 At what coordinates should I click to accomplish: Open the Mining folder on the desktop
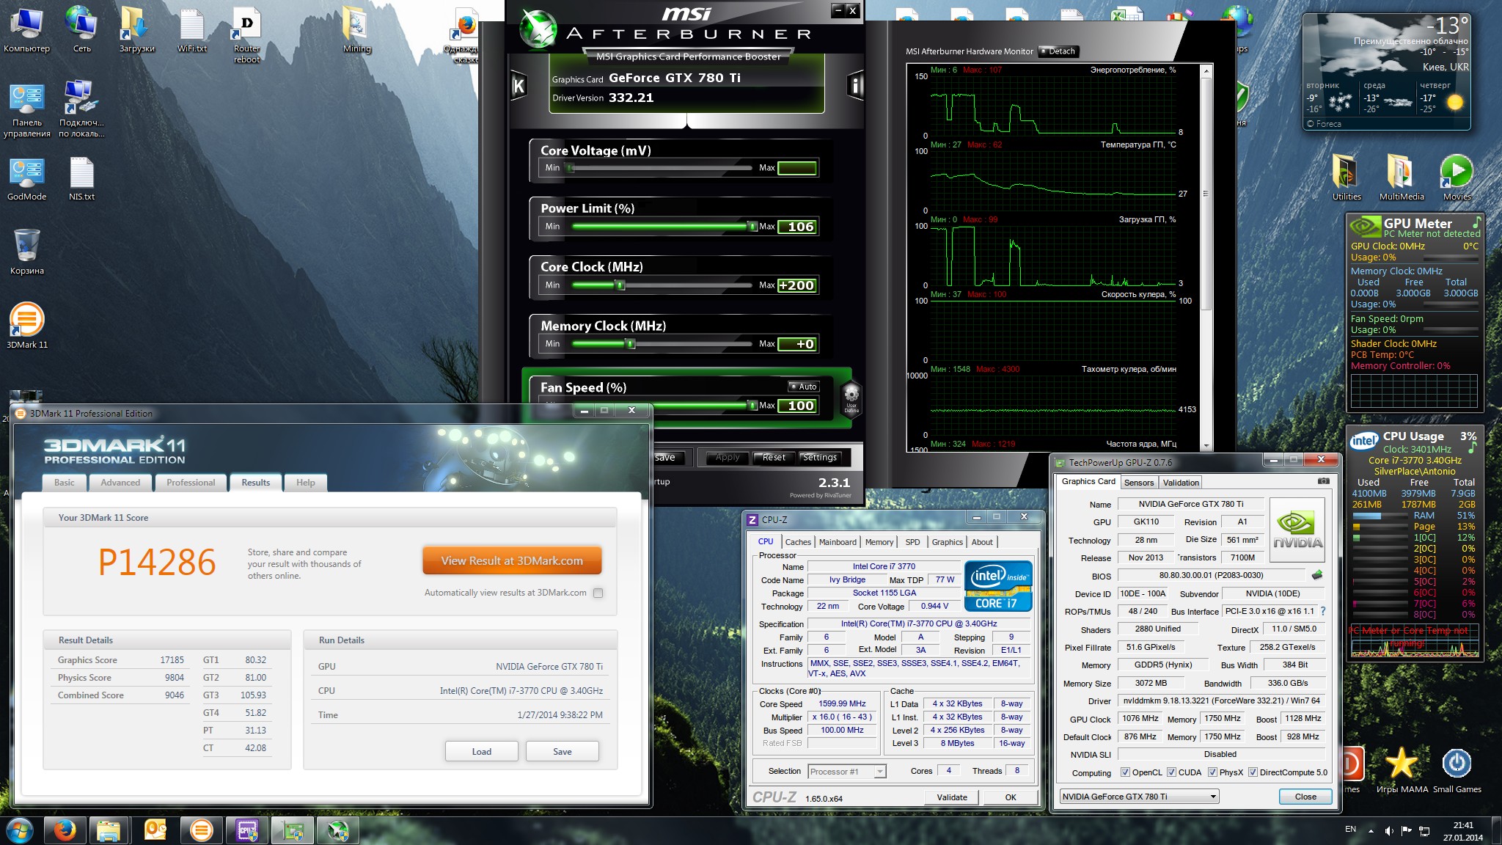(x=357, y=30)
